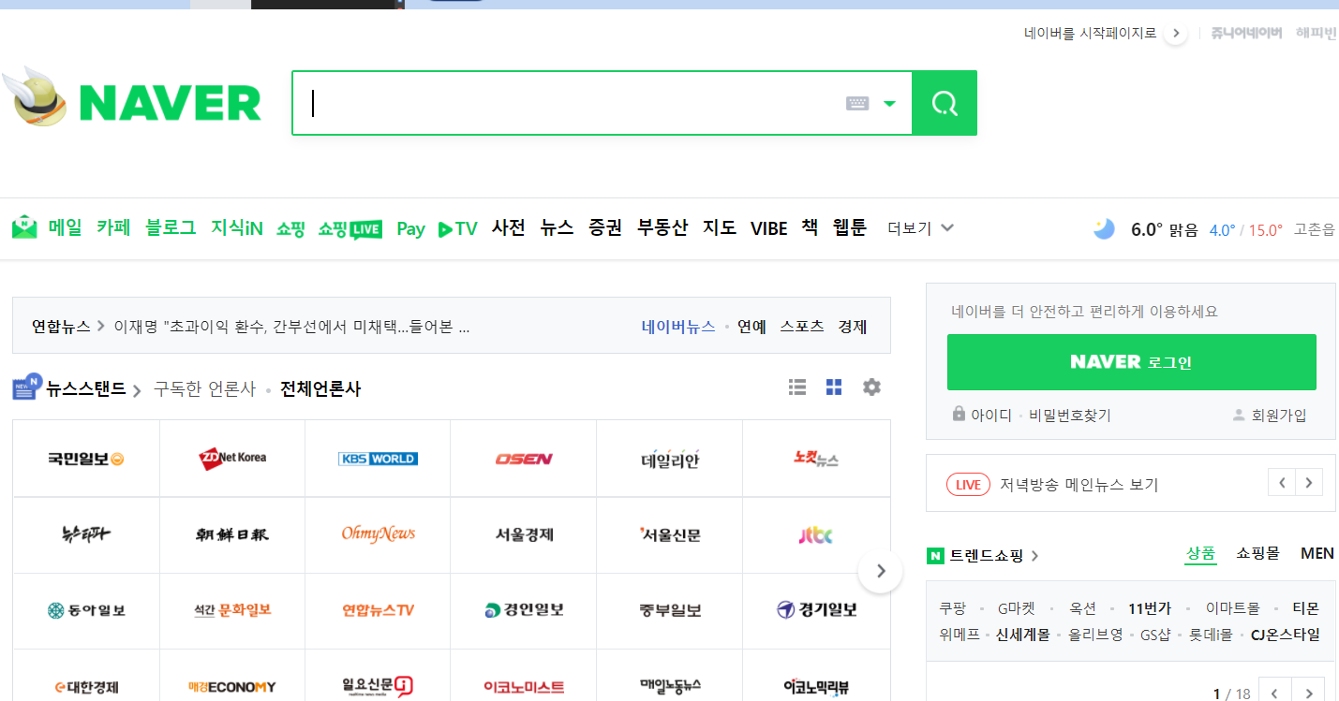Open 스포츠 news link

802,327
